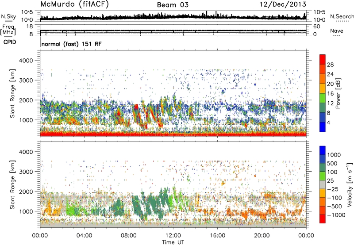
Task: Click the '28' tick on power colorbar
Action: coord(330,65)
